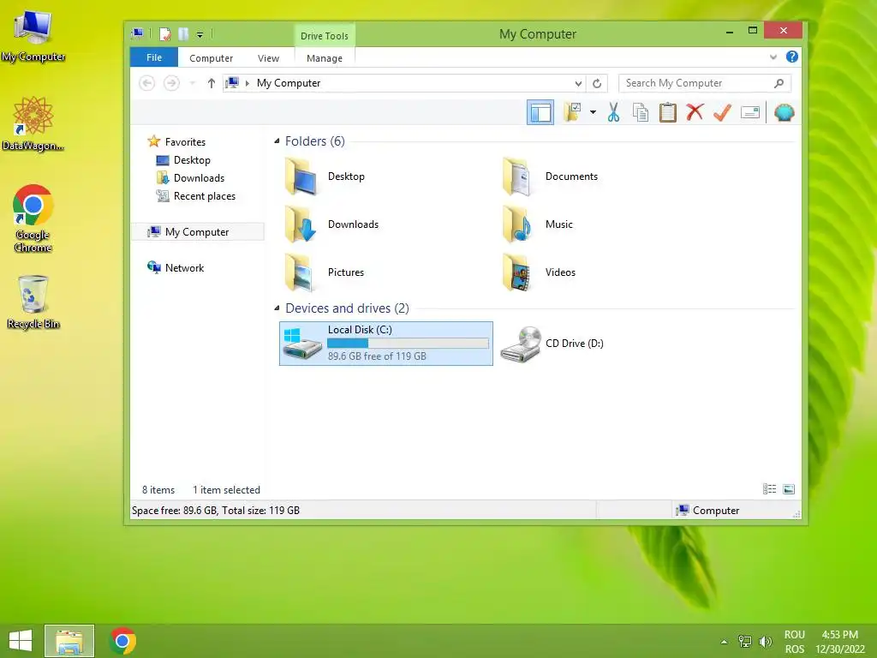Switch to the View ribbon tab
Screen dimensions: 877x658
point(268,58)
